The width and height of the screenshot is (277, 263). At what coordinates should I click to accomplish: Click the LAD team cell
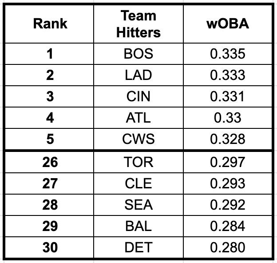coord(138,75)
